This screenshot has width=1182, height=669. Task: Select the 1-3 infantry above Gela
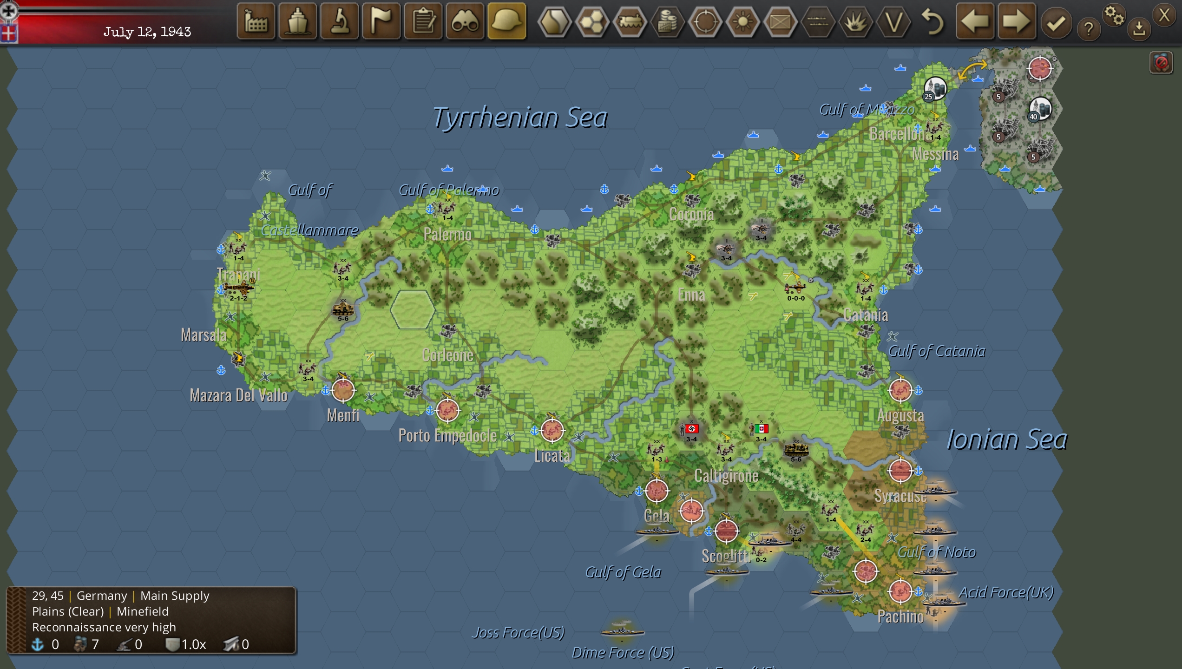coord(657,451)
